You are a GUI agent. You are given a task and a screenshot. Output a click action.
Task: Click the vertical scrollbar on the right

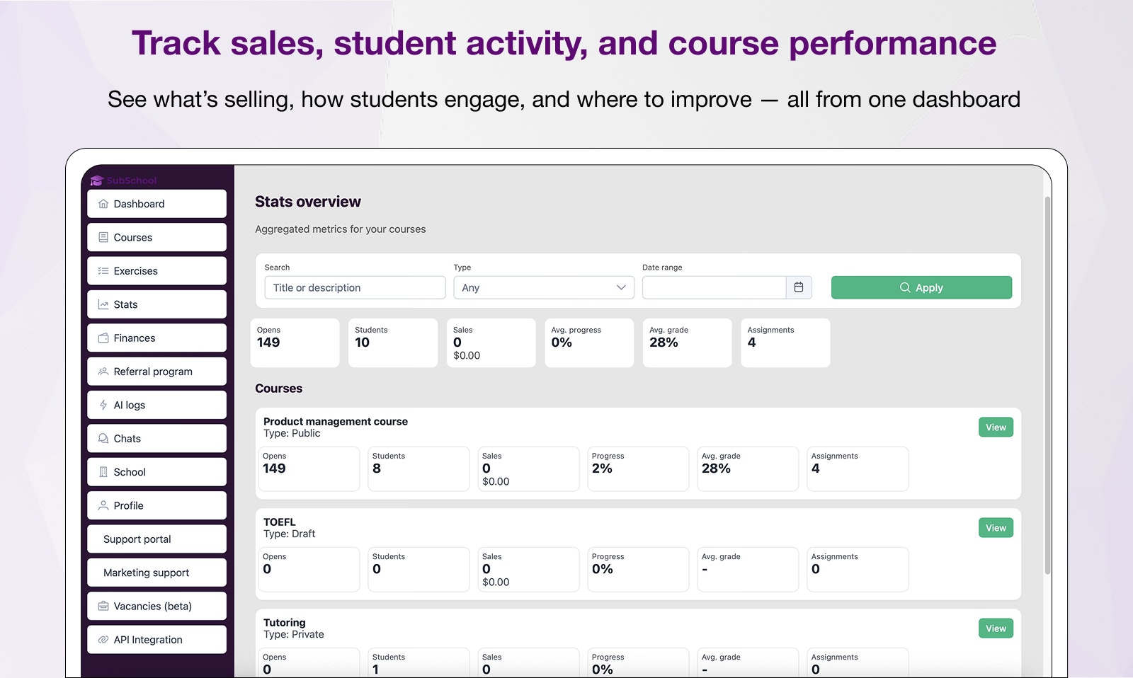point(1047,386)
